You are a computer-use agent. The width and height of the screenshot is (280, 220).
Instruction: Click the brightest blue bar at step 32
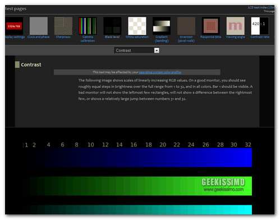[x=248, y=157]
